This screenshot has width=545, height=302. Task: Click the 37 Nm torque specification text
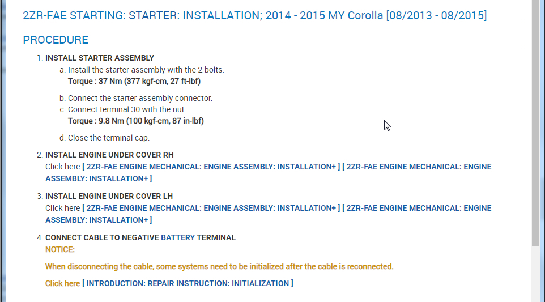pyautogui.click(x=134, y=81)
